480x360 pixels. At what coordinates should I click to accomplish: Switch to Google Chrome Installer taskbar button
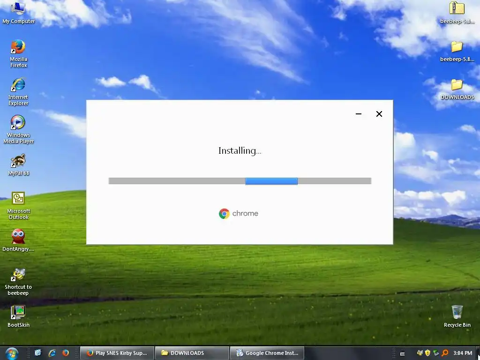tap(267, 353)
